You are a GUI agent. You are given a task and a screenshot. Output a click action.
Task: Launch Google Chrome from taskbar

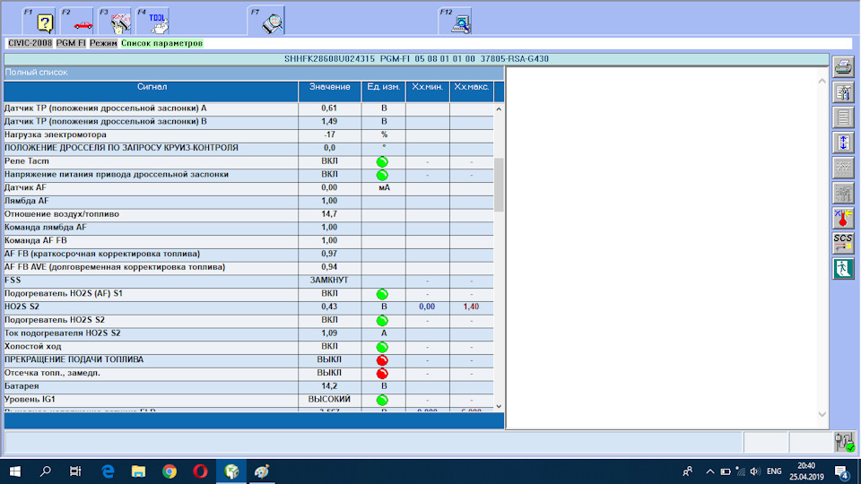click(x=170, y=471)
